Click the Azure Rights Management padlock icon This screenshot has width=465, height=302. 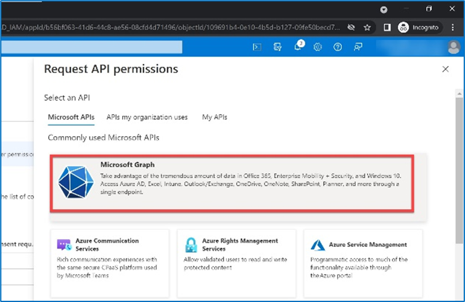pyautogui.click(x=191, y=245)
